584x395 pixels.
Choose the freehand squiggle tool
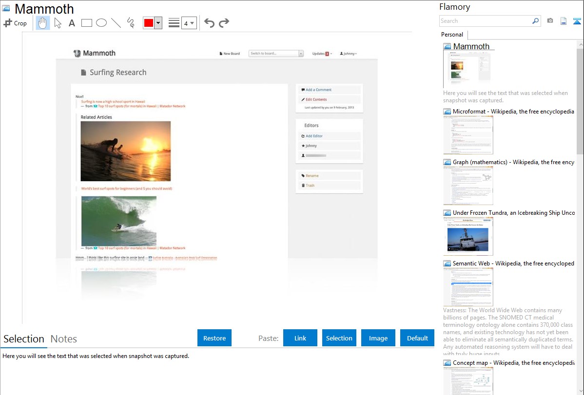coord(130,23)
